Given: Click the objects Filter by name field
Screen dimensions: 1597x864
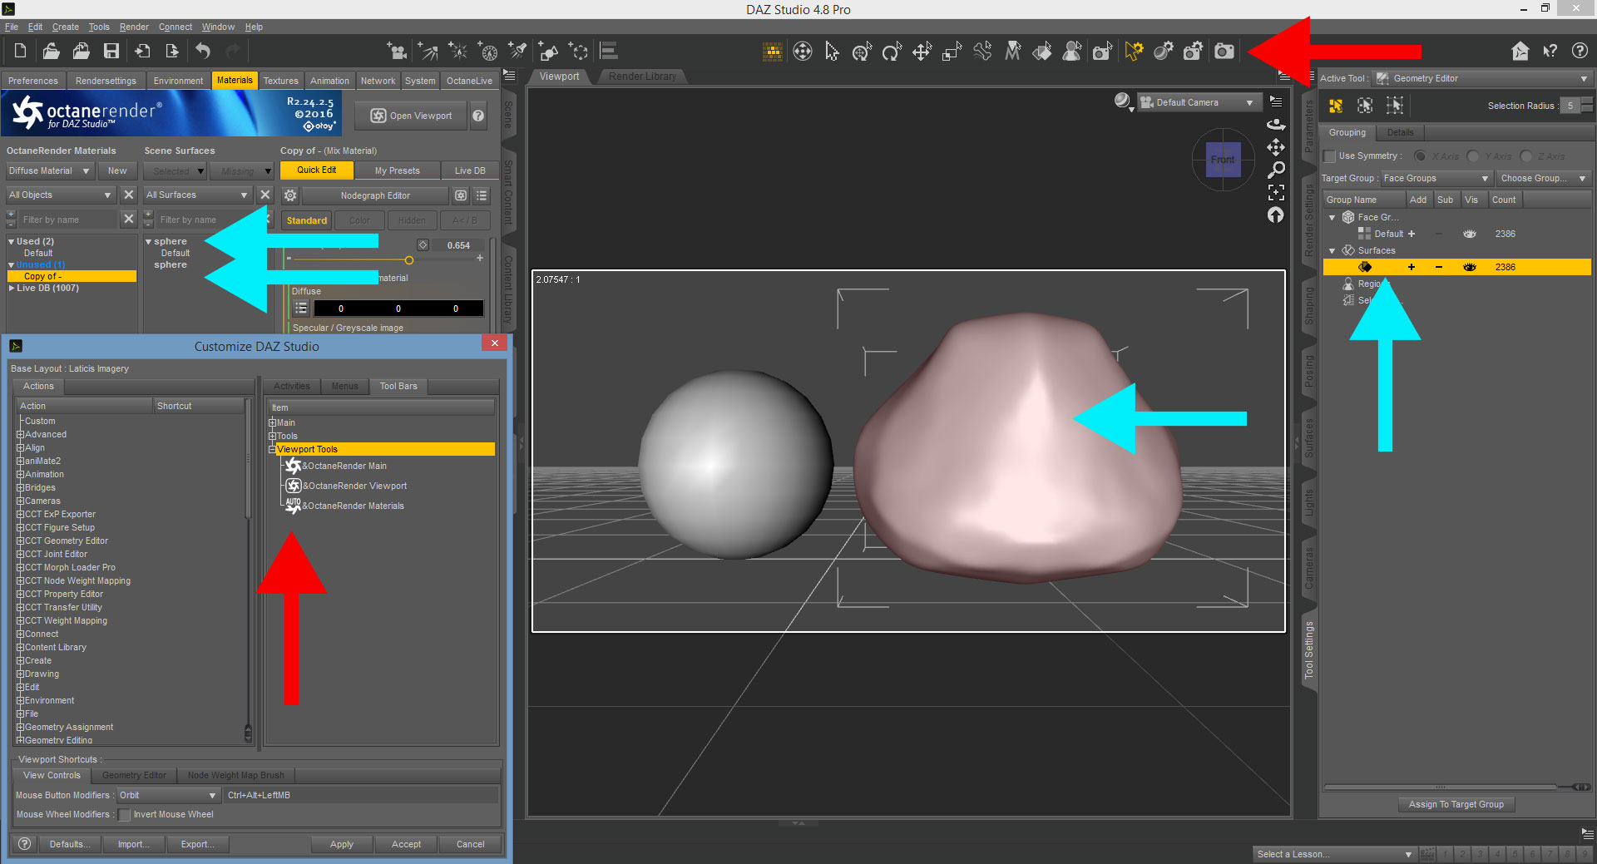Looking at the screenshot, I should 68,220.
